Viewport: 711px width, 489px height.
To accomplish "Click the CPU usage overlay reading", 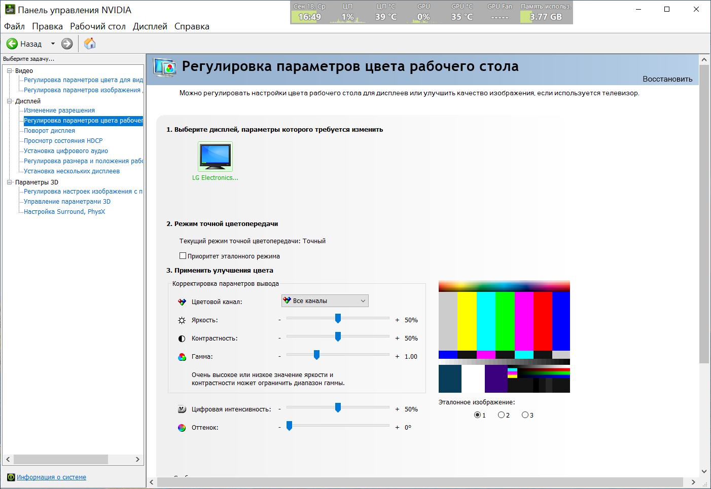I will (347, 17).
